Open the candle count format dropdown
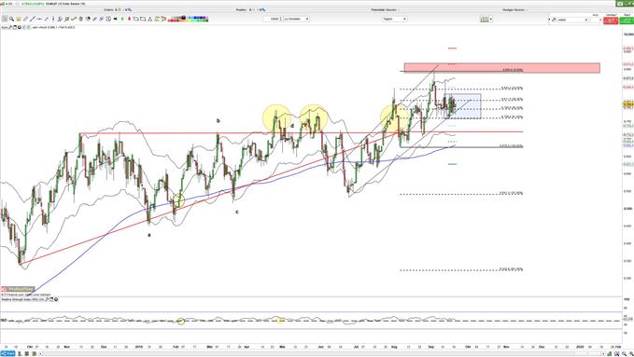The height and width of the screenshot is (357, 634). click(296, 19)
